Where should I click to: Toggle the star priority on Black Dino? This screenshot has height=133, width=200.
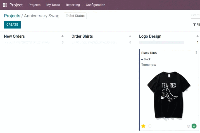143,126
